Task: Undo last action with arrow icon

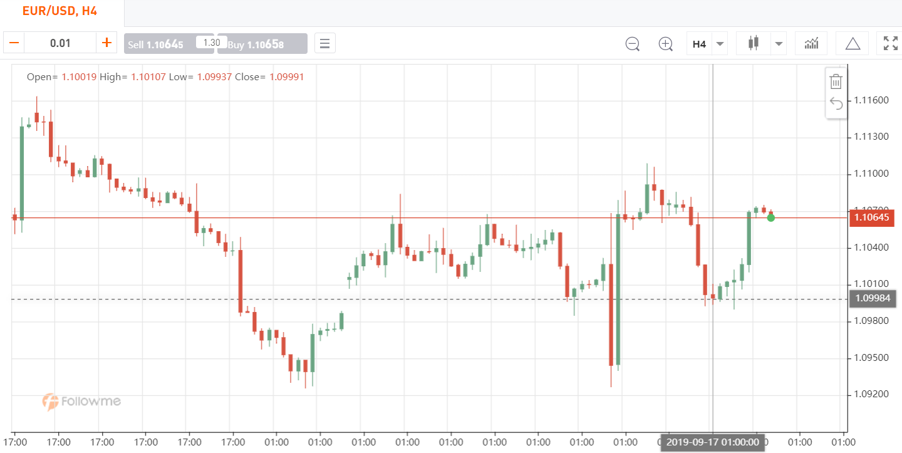Action: 836,103
